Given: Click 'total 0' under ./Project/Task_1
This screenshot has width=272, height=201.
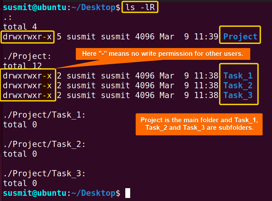Looking at the screenshot, I should (20, 125).
